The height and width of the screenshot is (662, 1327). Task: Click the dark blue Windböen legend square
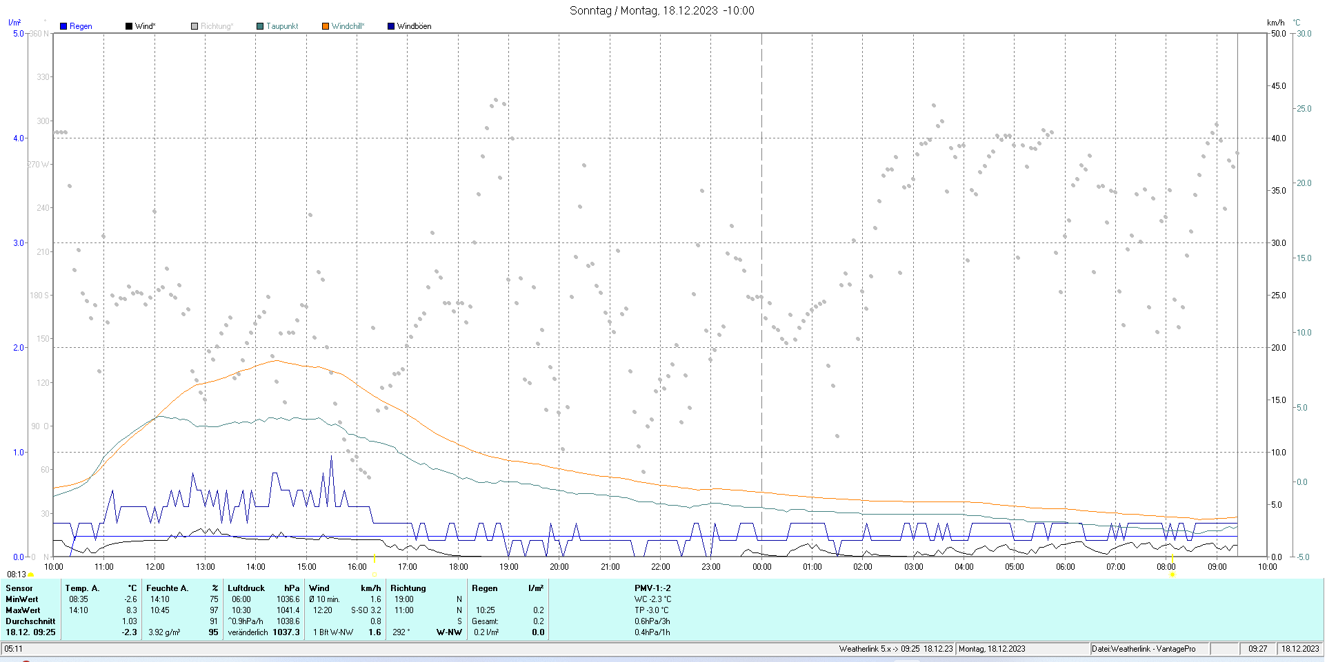point(391,26)
